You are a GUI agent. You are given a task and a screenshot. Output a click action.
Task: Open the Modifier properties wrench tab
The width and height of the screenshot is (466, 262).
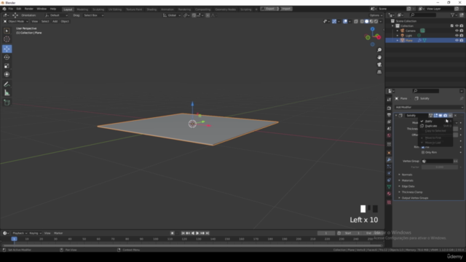[x=389, y=160]
